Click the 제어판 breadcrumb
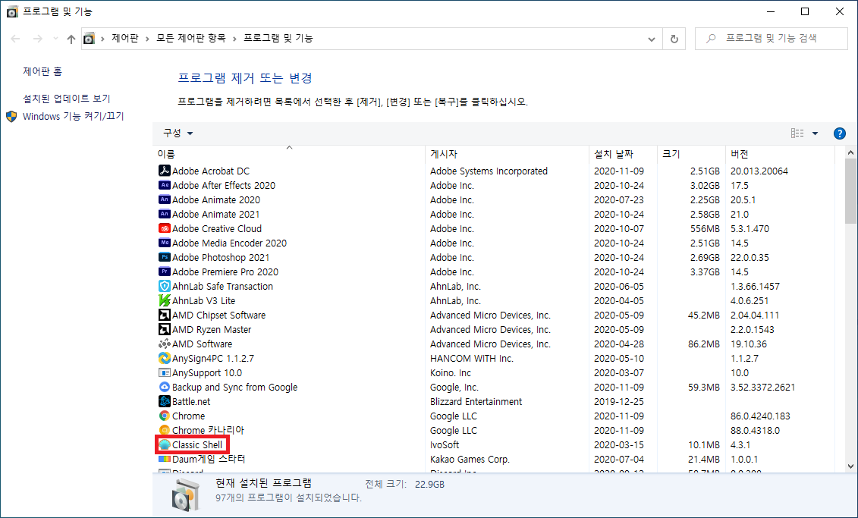 click(124, 38)
